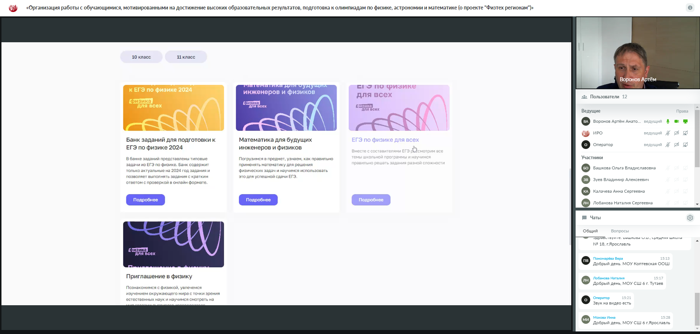The width and height of the screenshot is (700, 334).
Task: Click МИ avatar of Мохова Инна in chat
Action: (586, 320)
